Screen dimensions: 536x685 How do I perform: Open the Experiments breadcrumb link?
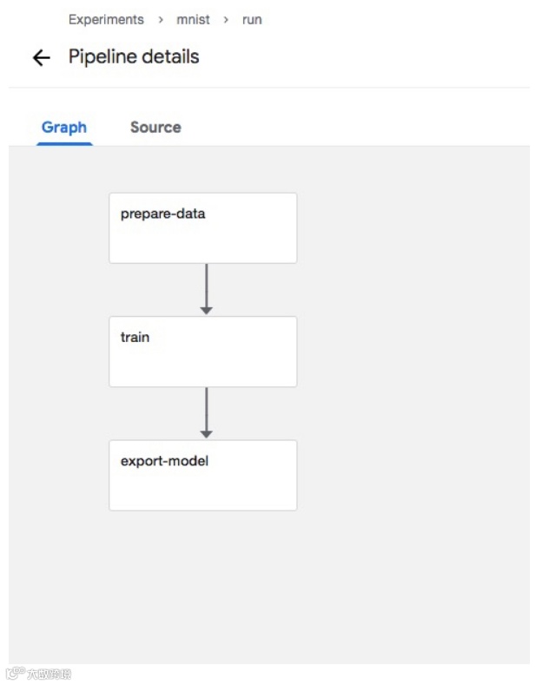coord(106,19)
